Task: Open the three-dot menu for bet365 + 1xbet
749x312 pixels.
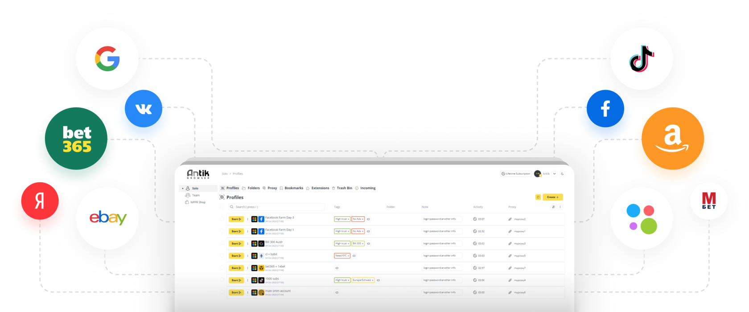Action: pyautogui.click(x=248, y=268)
